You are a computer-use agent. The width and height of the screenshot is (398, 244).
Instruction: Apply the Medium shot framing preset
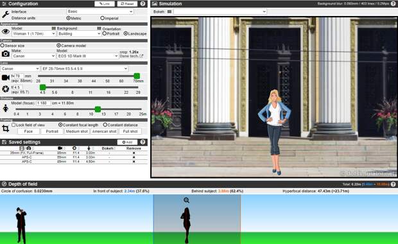click(77, 131)
